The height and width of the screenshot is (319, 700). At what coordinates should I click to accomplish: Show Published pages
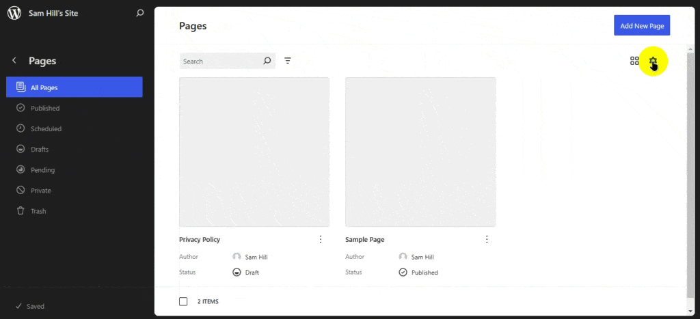click(x=45, y=108)
